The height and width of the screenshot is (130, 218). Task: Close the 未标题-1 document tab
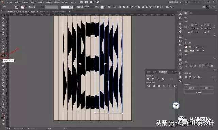coord(37,11)
